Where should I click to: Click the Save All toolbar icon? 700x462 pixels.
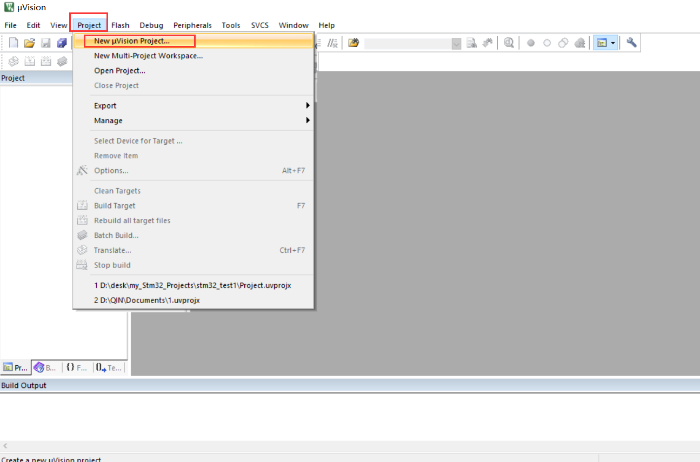[x=62, y=43]
